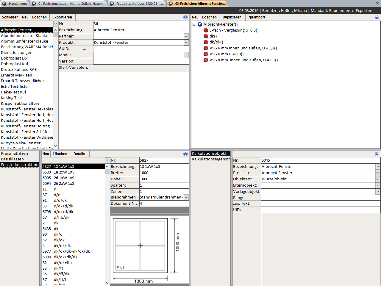Click the Exportieren button
The height and width of the screenshot is (286, 381).
62,17
